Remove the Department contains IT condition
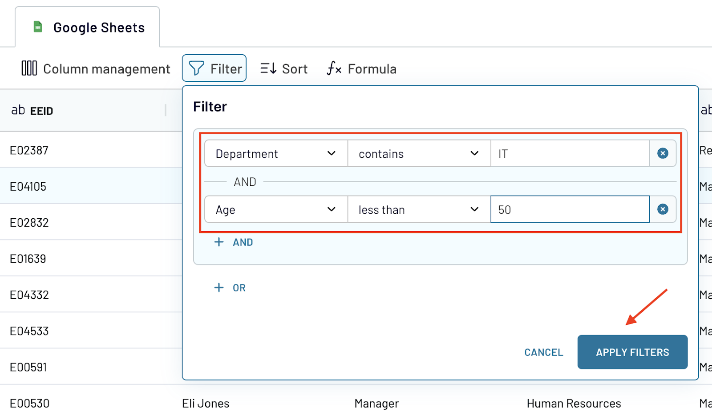Screen dimensions: 712x420 point(663,153)
